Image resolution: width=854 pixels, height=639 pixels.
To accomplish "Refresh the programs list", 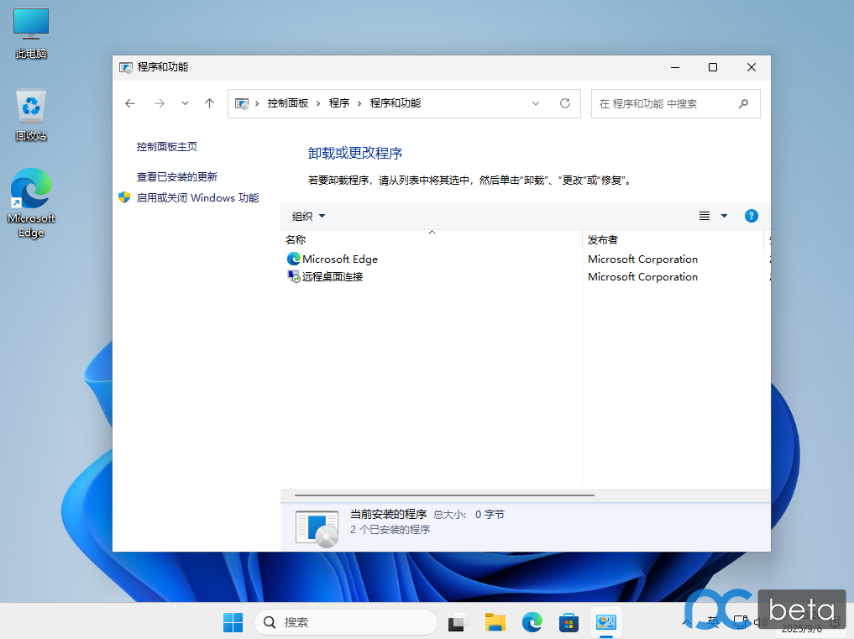I will click(565, 103).
